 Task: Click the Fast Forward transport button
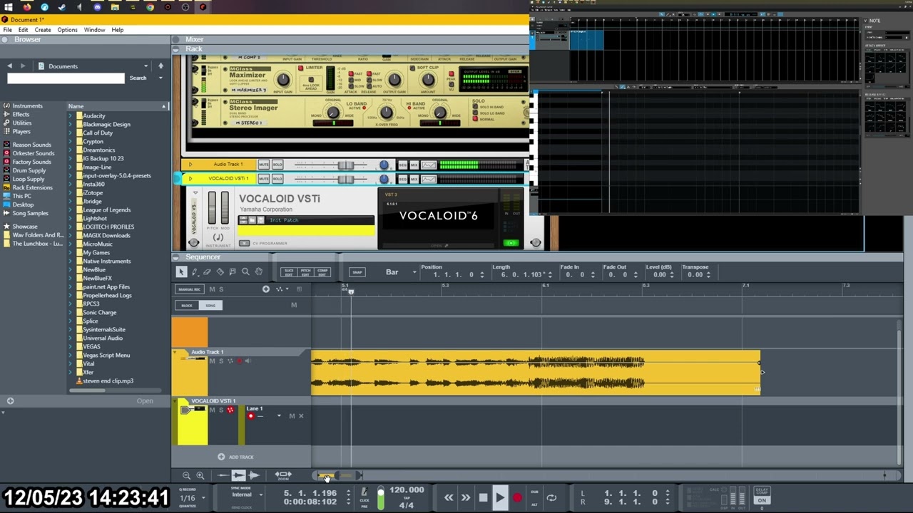(465, 497)
